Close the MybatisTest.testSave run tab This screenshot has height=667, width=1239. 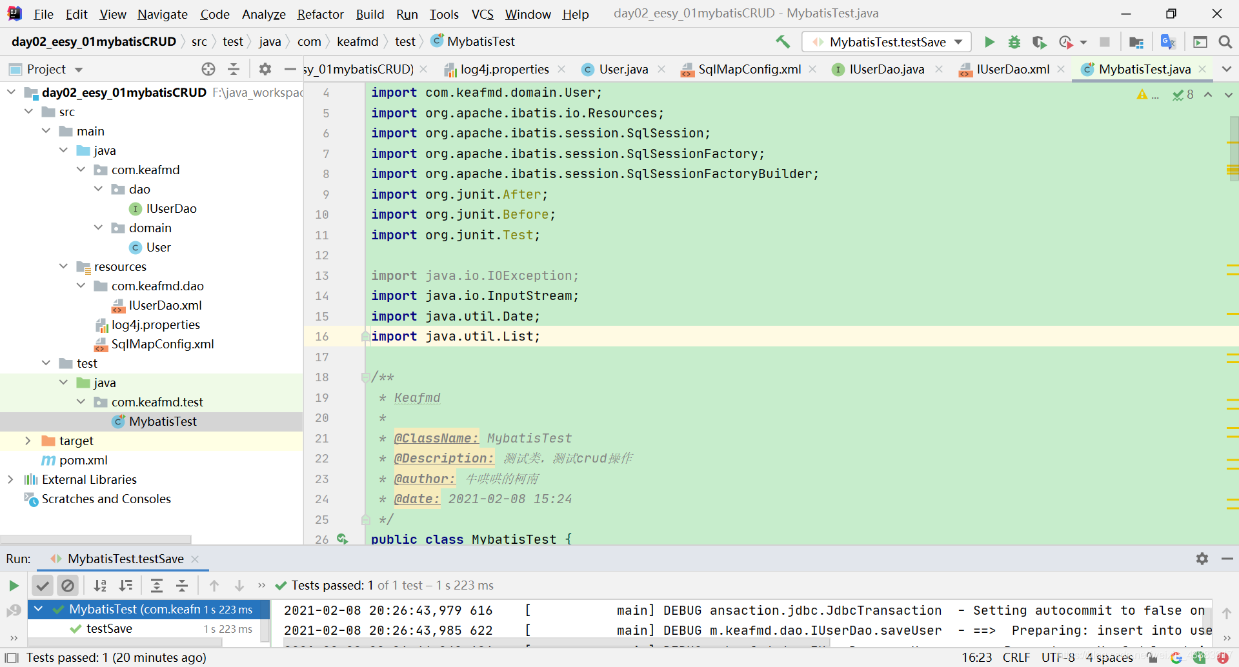click(x=195, y=559)
